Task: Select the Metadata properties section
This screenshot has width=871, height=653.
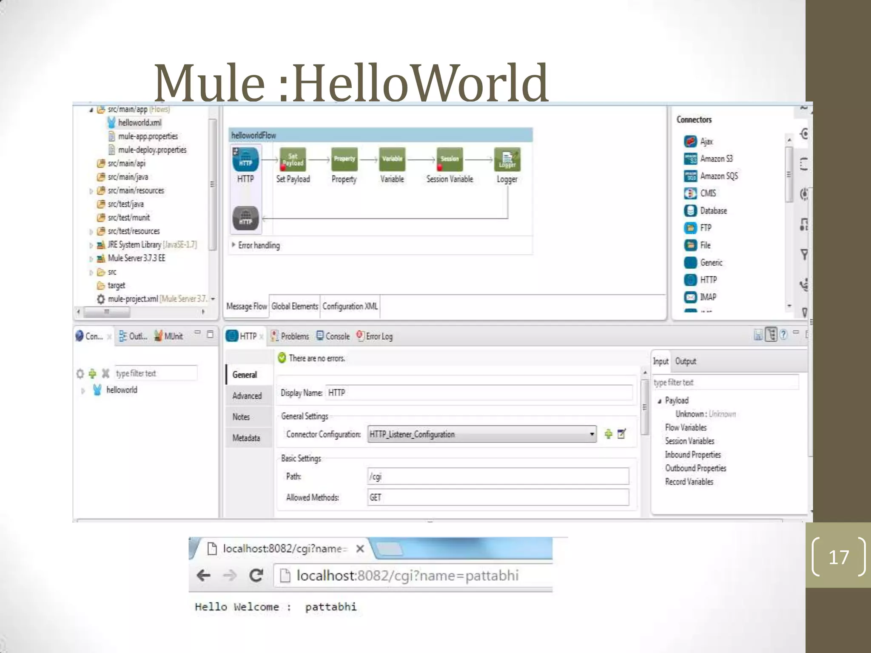Action: [249, 438]
